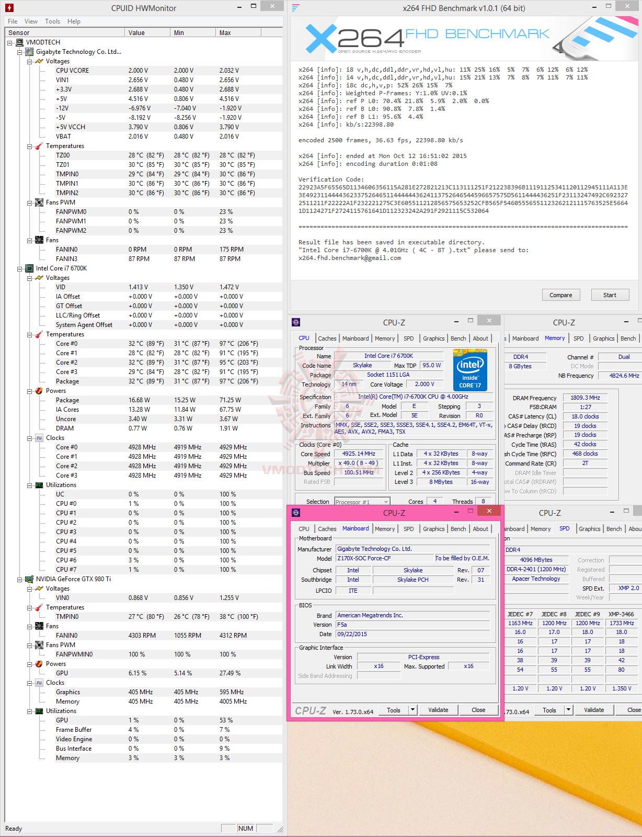The image size is (642, 837).
Task: Collapse the Intel Core i7 6700K node
Action: pyautogui.click(x=20, y=269)
